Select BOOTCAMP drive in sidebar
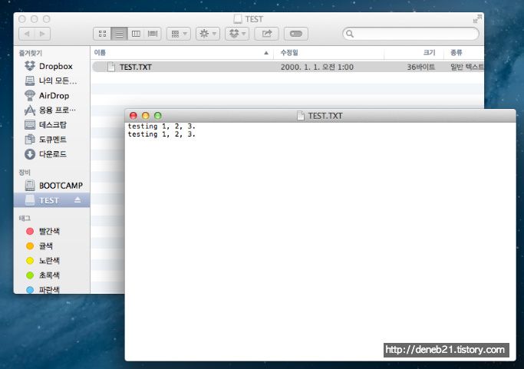Image resolution: width=524 pixels, height=369 pixels. click(54, 186)
